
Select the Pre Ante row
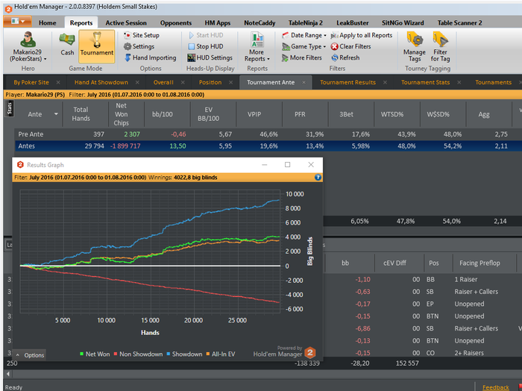(x=268, y=134)
